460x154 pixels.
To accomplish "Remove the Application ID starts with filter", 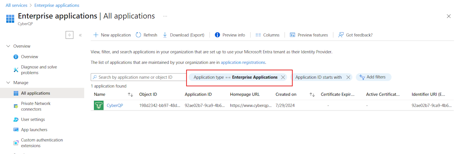I will point(348,77).
